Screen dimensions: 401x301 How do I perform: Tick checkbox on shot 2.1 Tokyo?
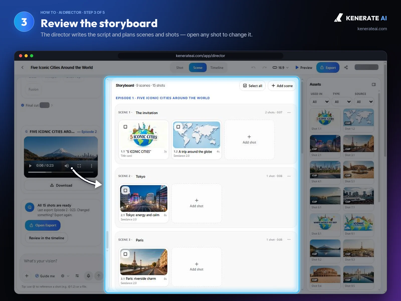[125, 190]
